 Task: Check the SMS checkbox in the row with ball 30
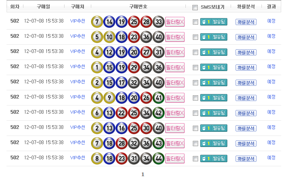195,128
